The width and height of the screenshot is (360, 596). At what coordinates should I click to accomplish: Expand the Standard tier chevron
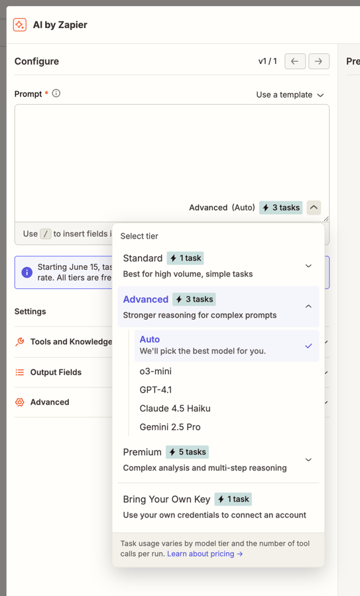point(308,266)
